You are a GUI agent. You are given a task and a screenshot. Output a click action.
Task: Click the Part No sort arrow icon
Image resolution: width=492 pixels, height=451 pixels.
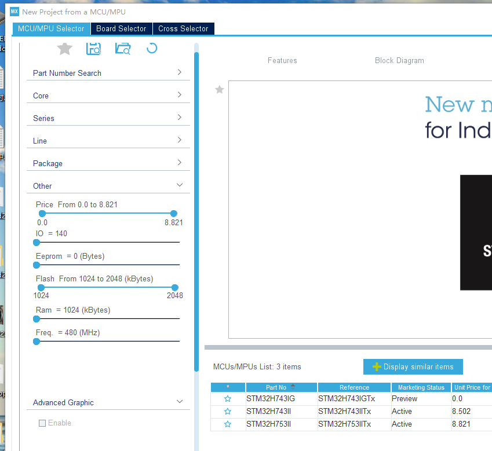tap(293, 387)
